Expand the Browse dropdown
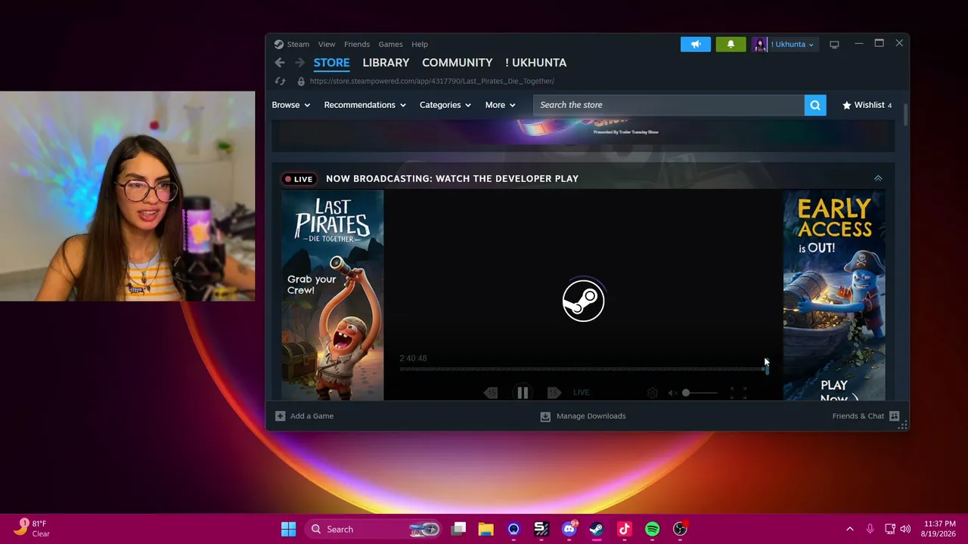 (291, 105)
